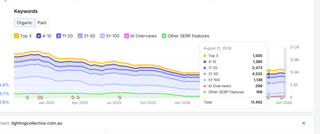Click the Keywords section heading
320x134 pixels.
click(26, 12)
